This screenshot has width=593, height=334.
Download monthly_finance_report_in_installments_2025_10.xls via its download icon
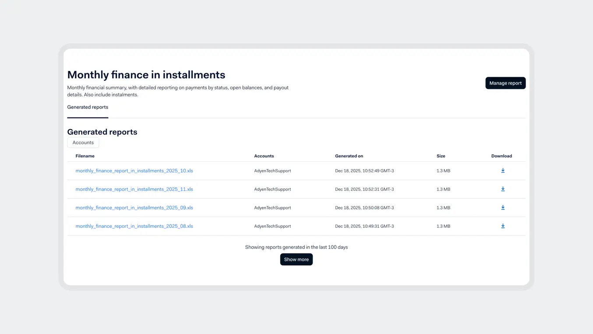tap(502, 171)
